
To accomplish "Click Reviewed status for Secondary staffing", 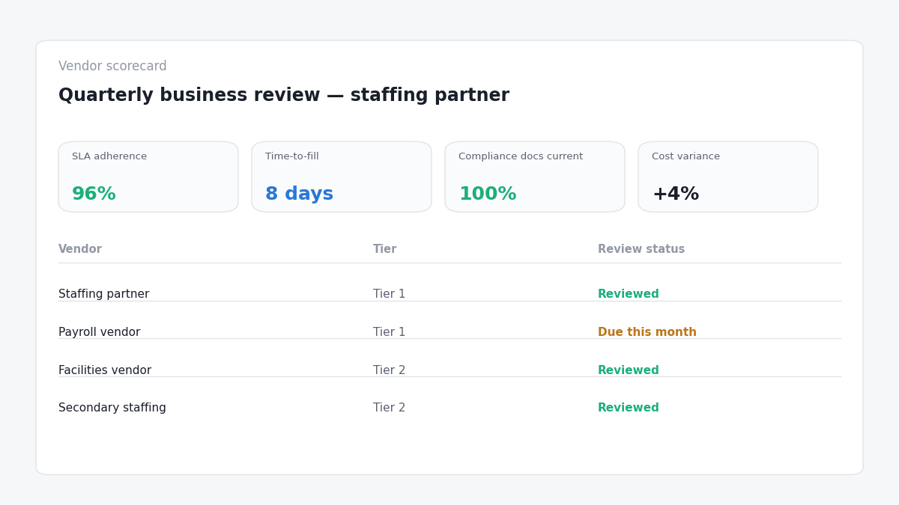I will (629, 408).
